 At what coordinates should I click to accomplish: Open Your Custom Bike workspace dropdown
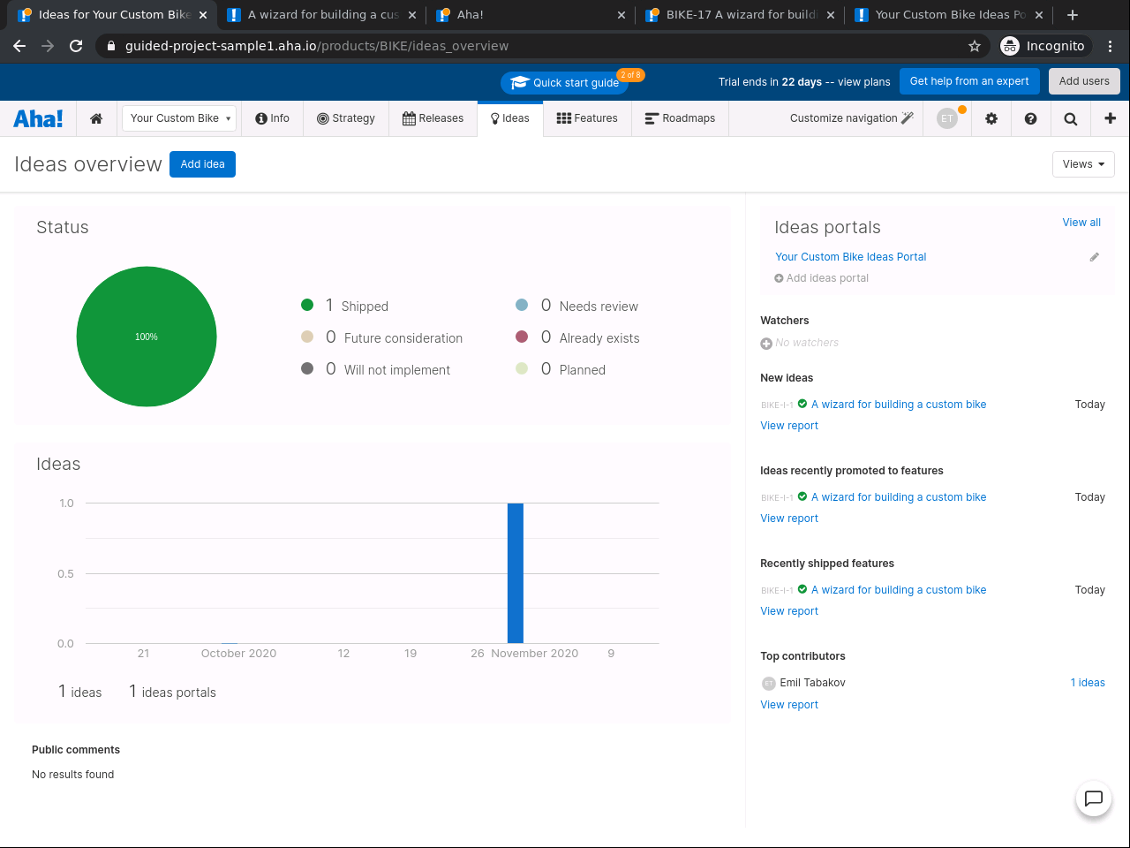pyautogui.click(x=180, y=118)
